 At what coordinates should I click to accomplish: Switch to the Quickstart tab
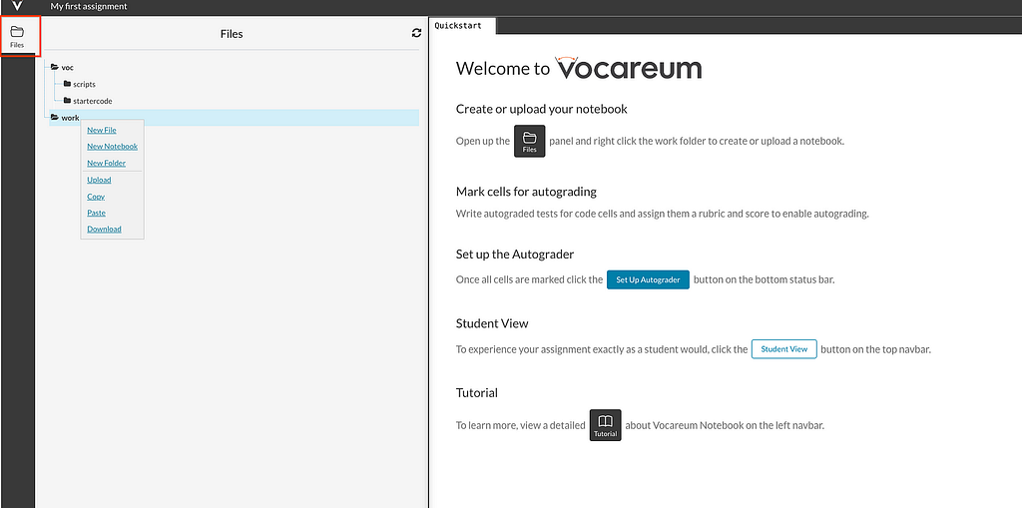click(x=462, y=26)
